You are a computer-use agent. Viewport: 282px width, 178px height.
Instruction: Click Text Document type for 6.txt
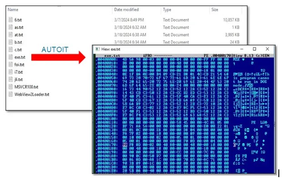176,20
